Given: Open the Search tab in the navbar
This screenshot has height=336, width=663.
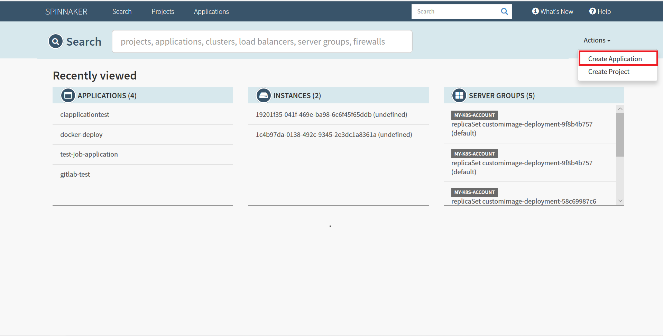Looking at the screenshot, I should [122, 11].
